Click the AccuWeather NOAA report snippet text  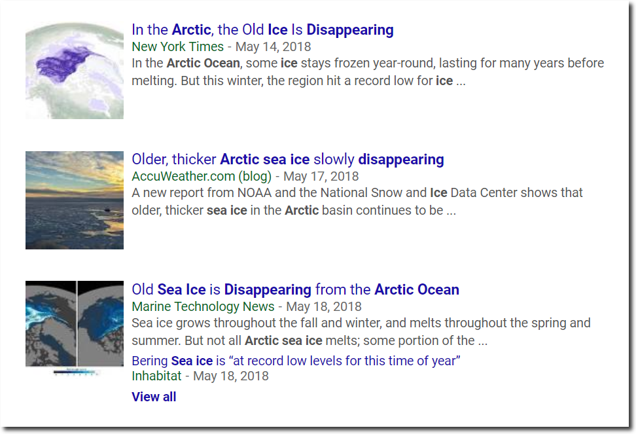pyautogui.click(x=357, y=202)
